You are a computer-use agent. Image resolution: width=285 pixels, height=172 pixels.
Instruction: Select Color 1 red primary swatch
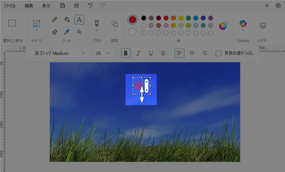click(132, 20)
